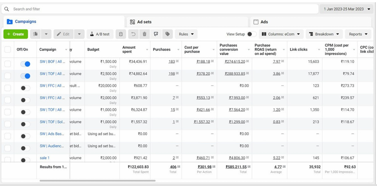377x186 pixels.
Task: Expand the Breakdown dropdown
Action: (324, 34)
